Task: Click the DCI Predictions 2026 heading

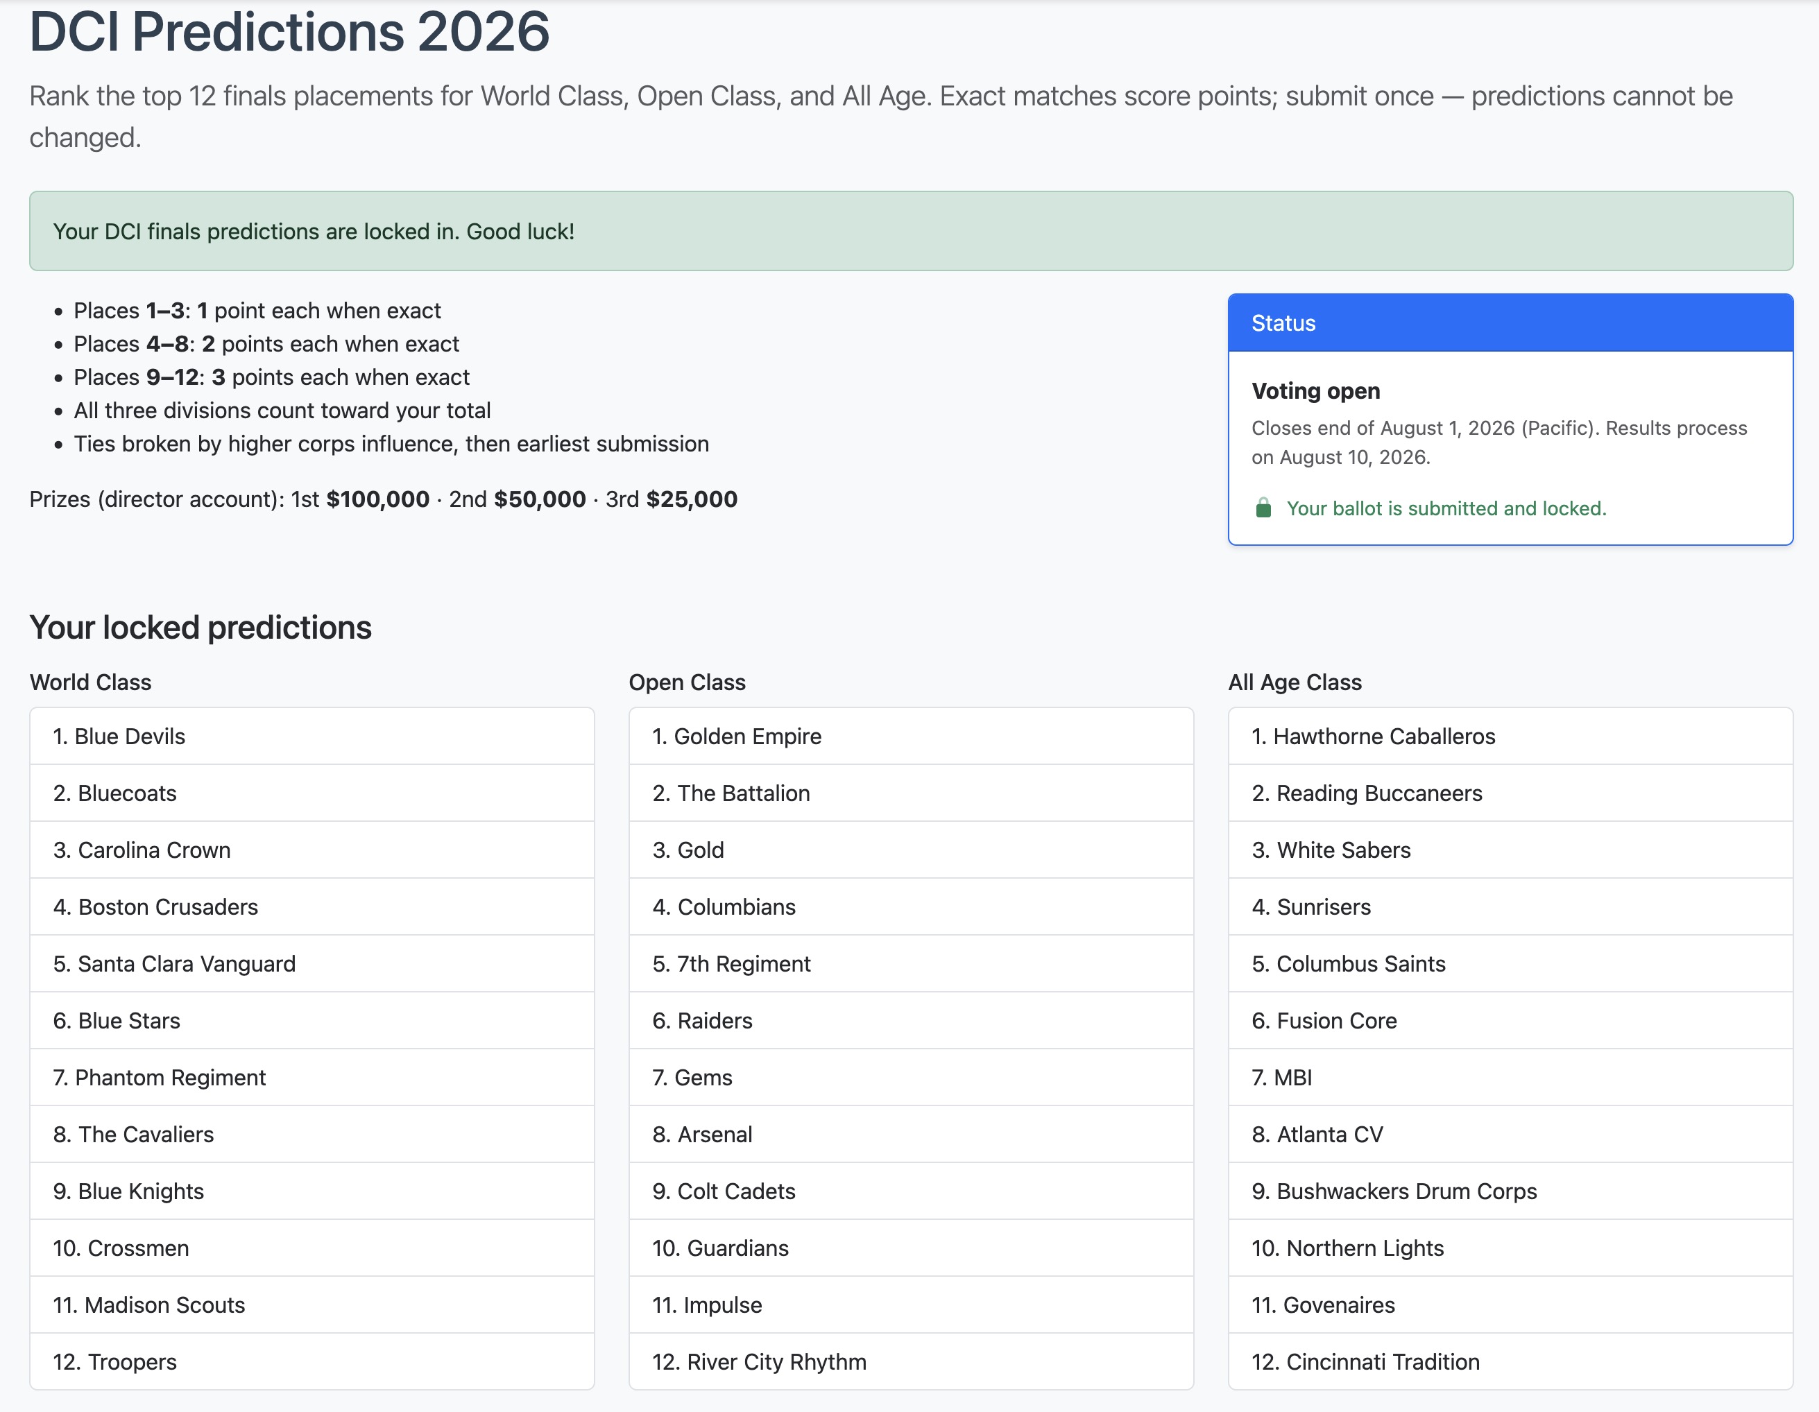Action: [290, 32]
